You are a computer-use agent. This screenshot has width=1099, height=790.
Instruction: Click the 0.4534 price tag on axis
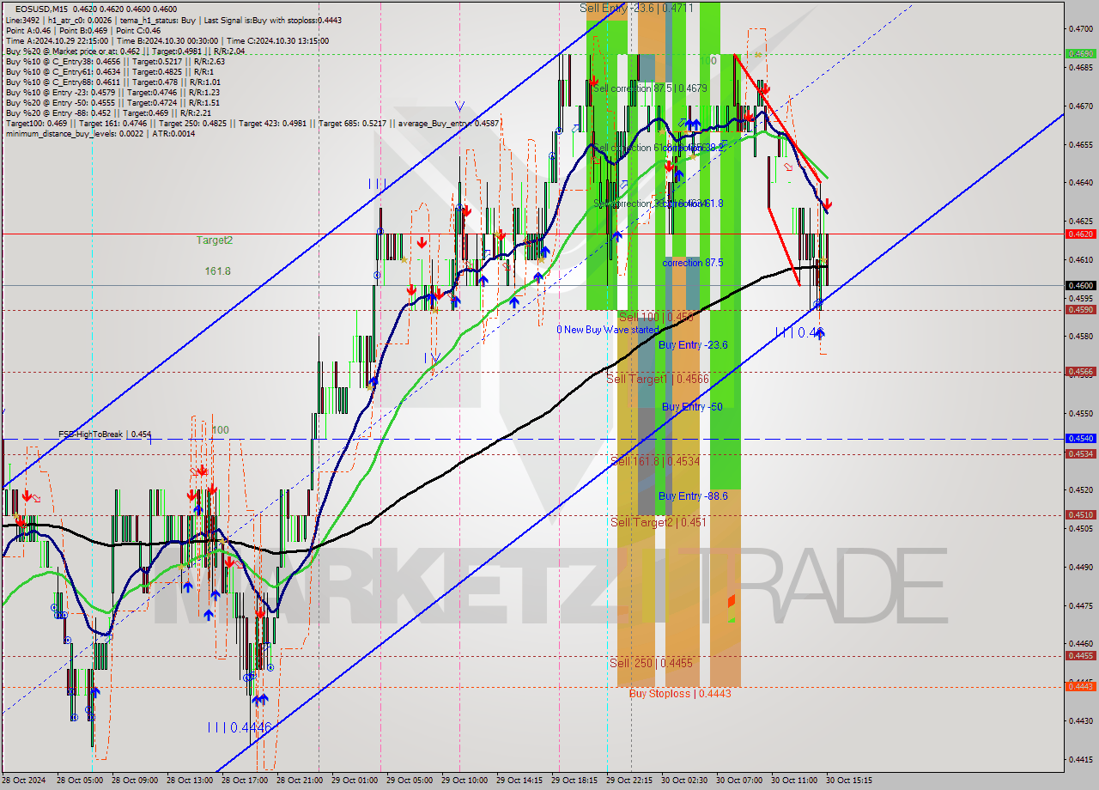coord(1079,454)
